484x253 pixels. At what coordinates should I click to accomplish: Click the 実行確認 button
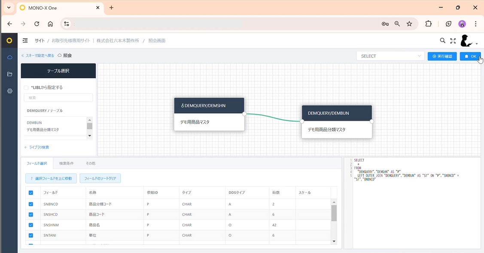[442, 56]
